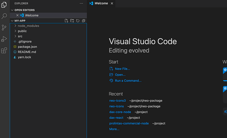The height and width of the screenshot is (138, 227).
Task: Click the New File... link
Action: 122,69
